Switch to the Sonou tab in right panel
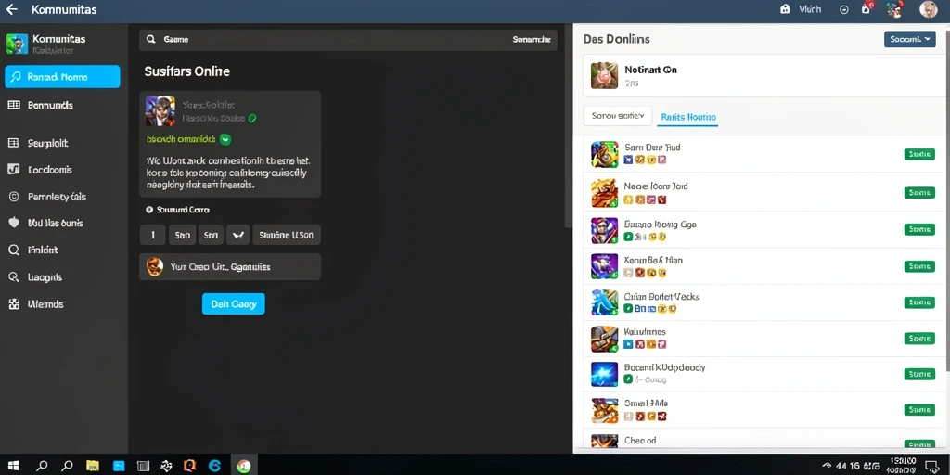Screen dimensions: 950x475 pyautogui.click(x=617, y=116)
